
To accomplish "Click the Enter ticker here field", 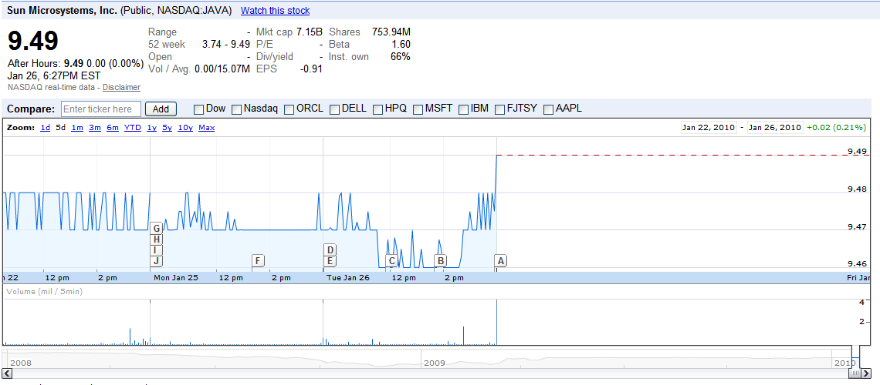I will click(101, 109).
